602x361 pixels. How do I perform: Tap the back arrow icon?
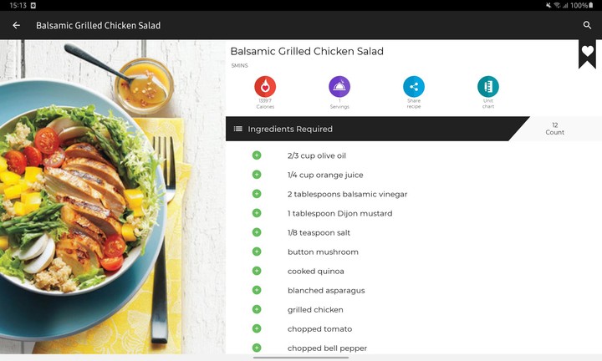click(16, 26)
